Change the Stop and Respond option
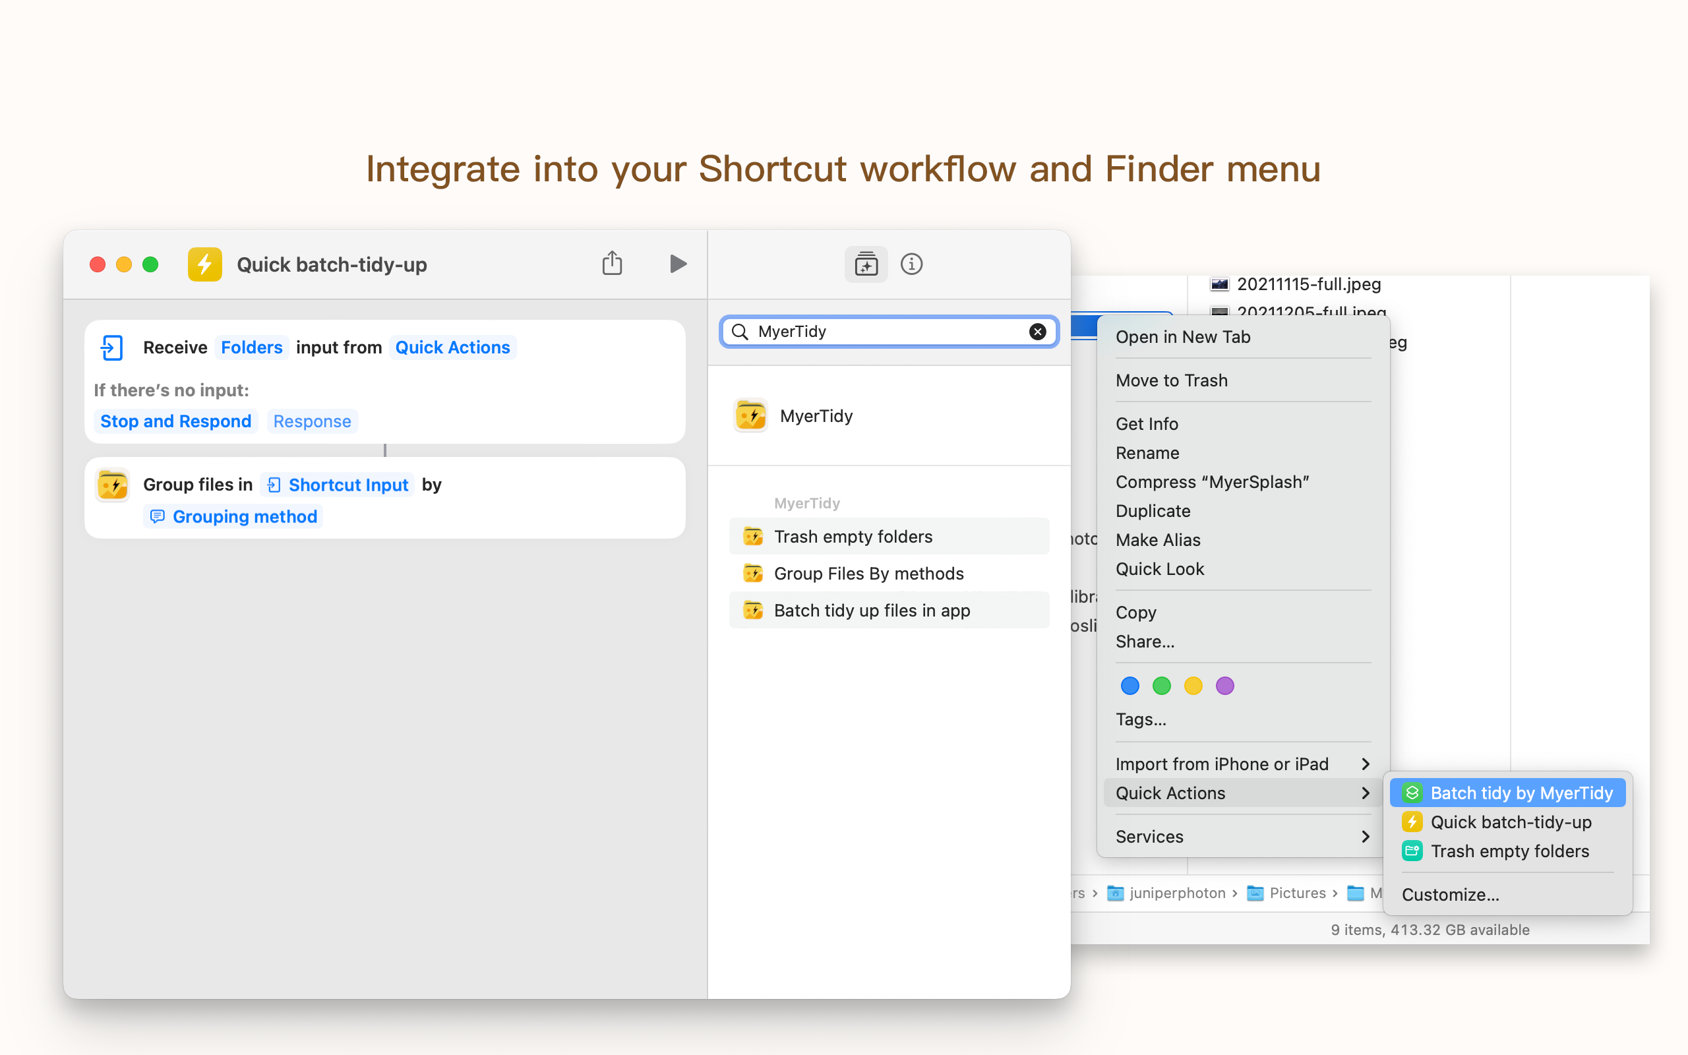The image size is (1688, 1055). [175, 421]
